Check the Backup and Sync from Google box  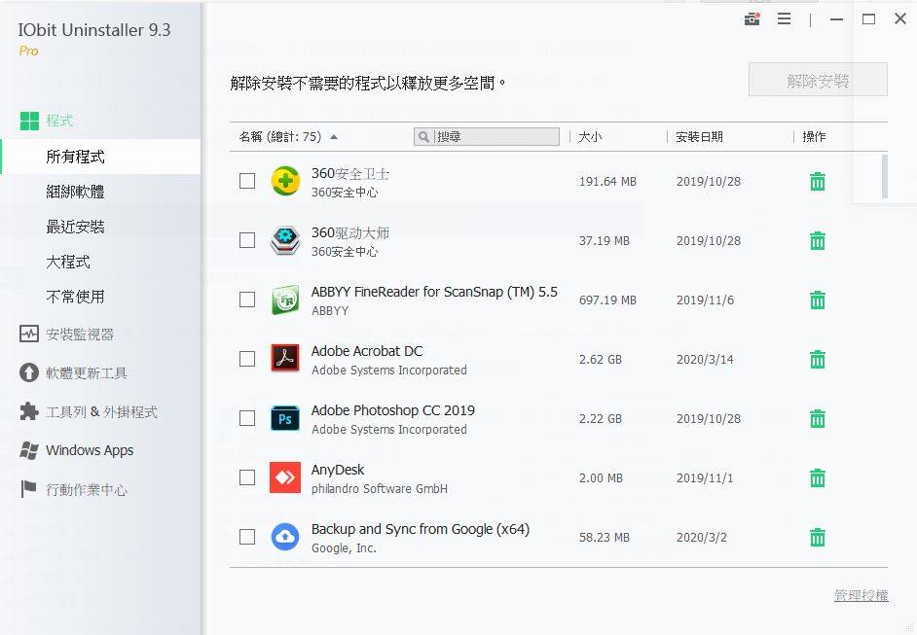pos(247,537)
